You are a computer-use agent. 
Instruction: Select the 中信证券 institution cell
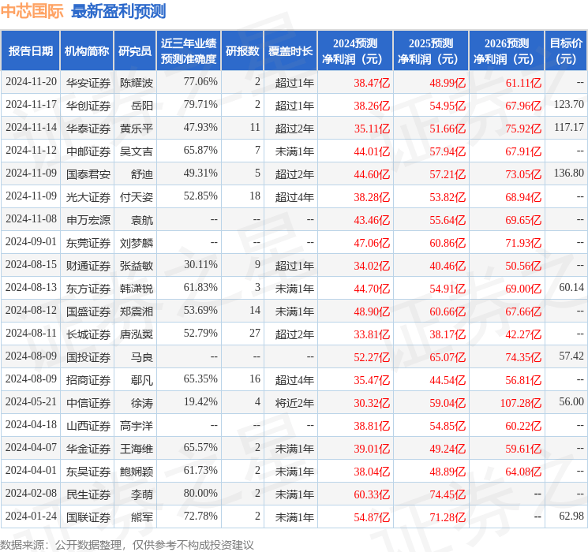[x=88, y=403]
